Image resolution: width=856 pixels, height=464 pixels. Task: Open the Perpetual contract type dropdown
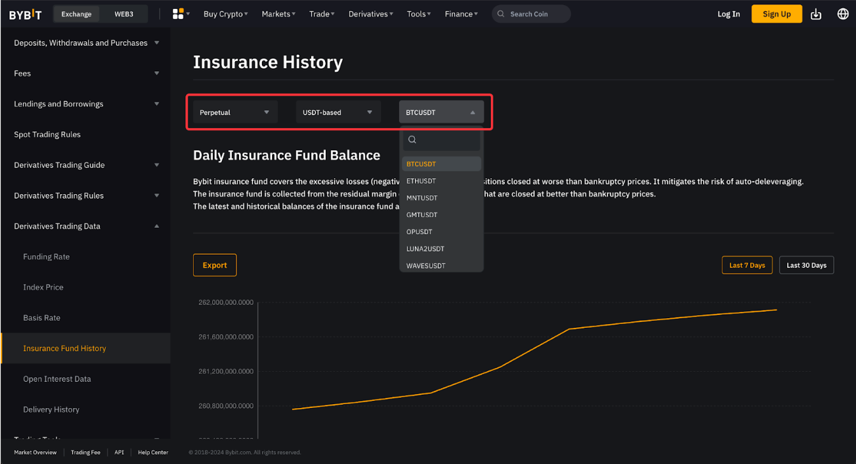[235, 111]
